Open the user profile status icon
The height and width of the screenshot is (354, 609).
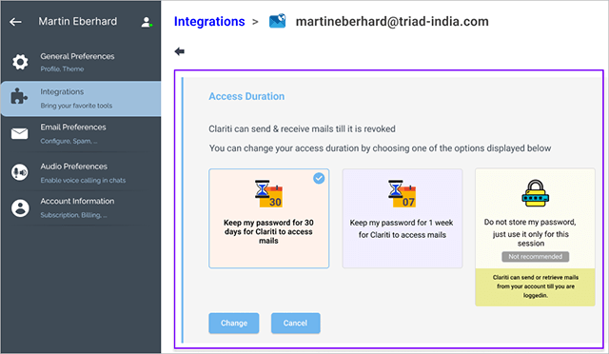[147, 22]
